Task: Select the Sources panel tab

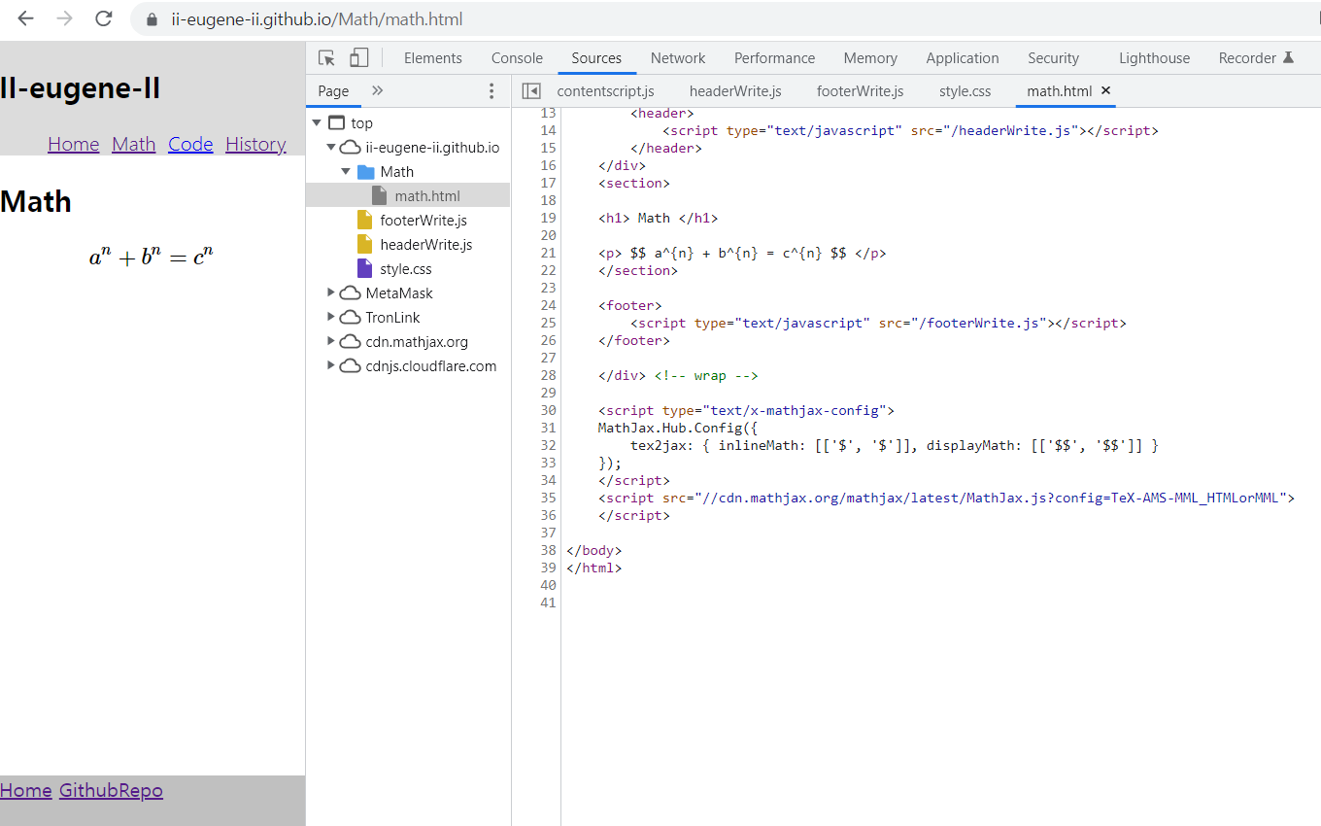Action: pos(596,58)
